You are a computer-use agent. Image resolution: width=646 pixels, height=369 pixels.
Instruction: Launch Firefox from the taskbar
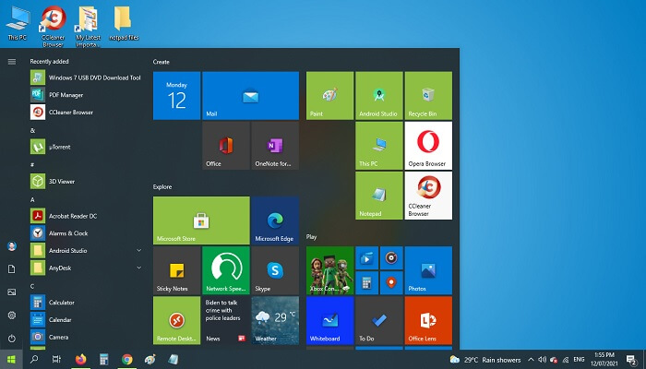click(81, 360)
